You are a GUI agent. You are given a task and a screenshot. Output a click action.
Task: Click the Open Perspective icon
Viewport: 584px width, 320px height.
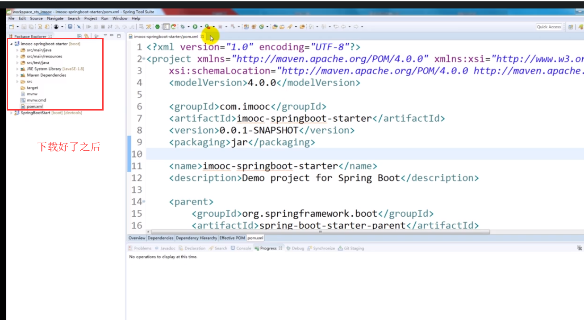click(570, 27)
